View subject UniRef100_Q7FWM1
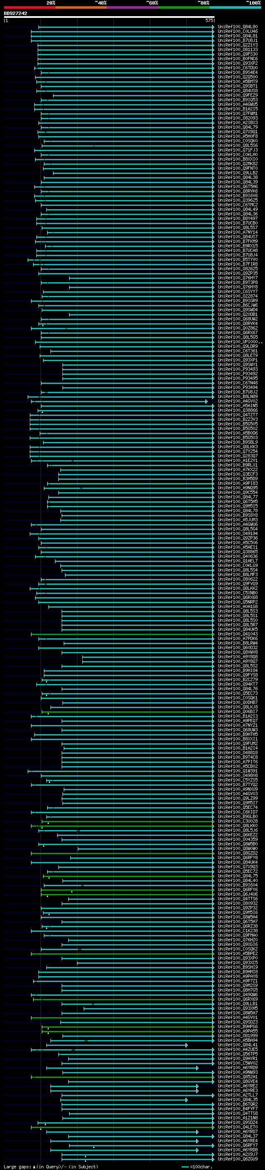This screenshot has width=265, height=1170. (x=237, y=114)
